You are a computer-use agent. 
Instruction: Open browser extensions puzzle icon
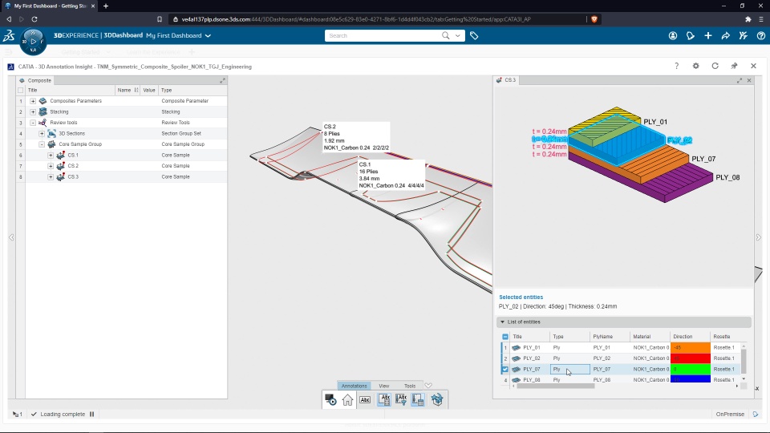pyautogui.click(x=748, y=19)
